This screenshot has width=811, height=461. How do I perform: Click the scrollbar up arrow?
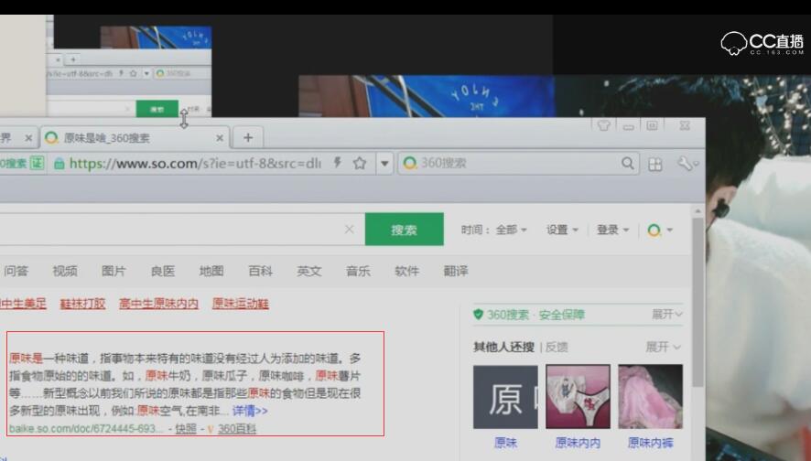coord(697,211)
